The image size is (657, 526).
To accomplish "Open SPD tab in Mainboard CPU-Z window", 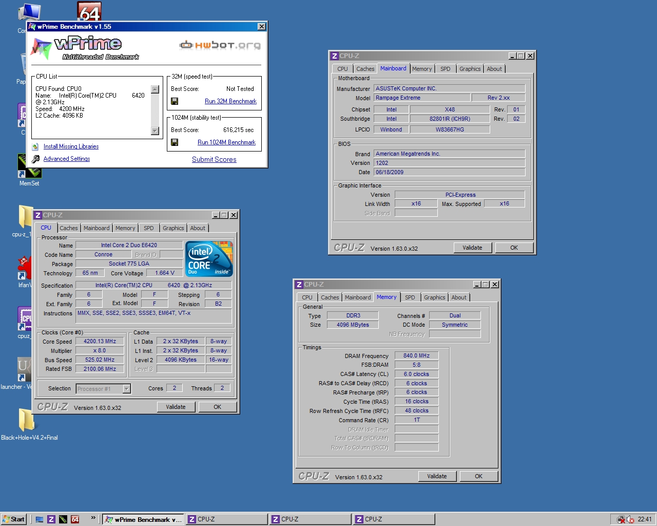I will [x=445, y=69].
